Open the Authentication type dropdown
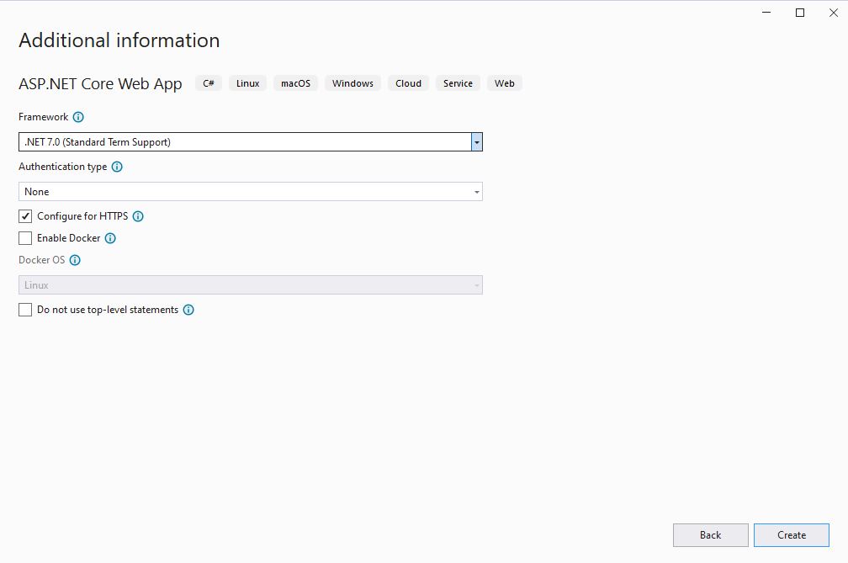The width and height of the screenshot is (848, 563). [251, 191]
